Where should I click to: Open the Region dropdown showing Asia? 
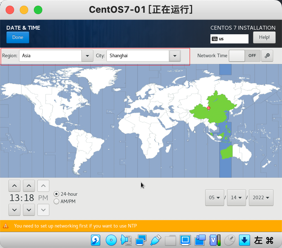(87, 56)
